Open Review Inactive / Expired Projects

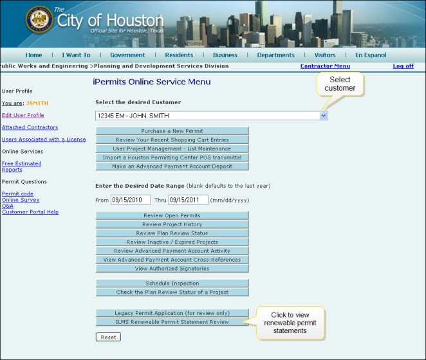pos(172,242)
